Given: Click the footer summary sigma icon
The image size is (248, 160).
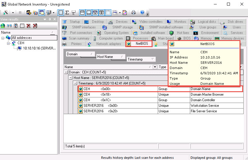Looking at the screenshot, I should coord(74,13).
